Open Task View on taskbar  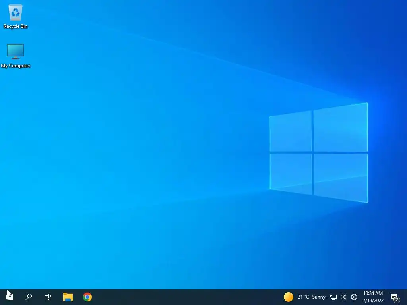(48, 297)
